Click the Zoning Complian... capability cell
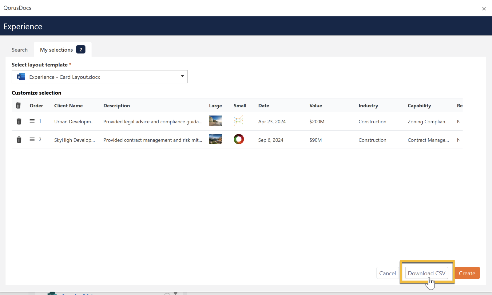492x295 pixels. [x=428, y=122]
